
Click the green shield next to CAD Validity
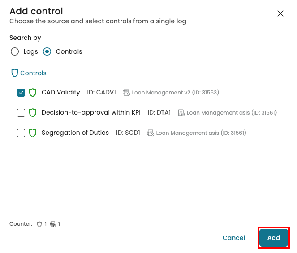32,93
